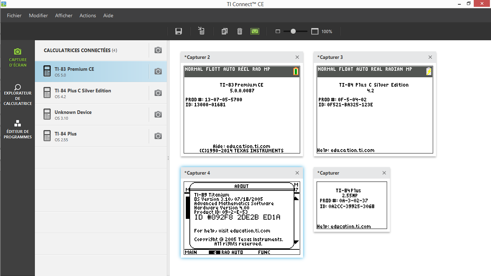Screen dimensions: 491x276
Task: Click the Copy to clipboard icon
Action: pyautogui.click(x=225, y=31)
